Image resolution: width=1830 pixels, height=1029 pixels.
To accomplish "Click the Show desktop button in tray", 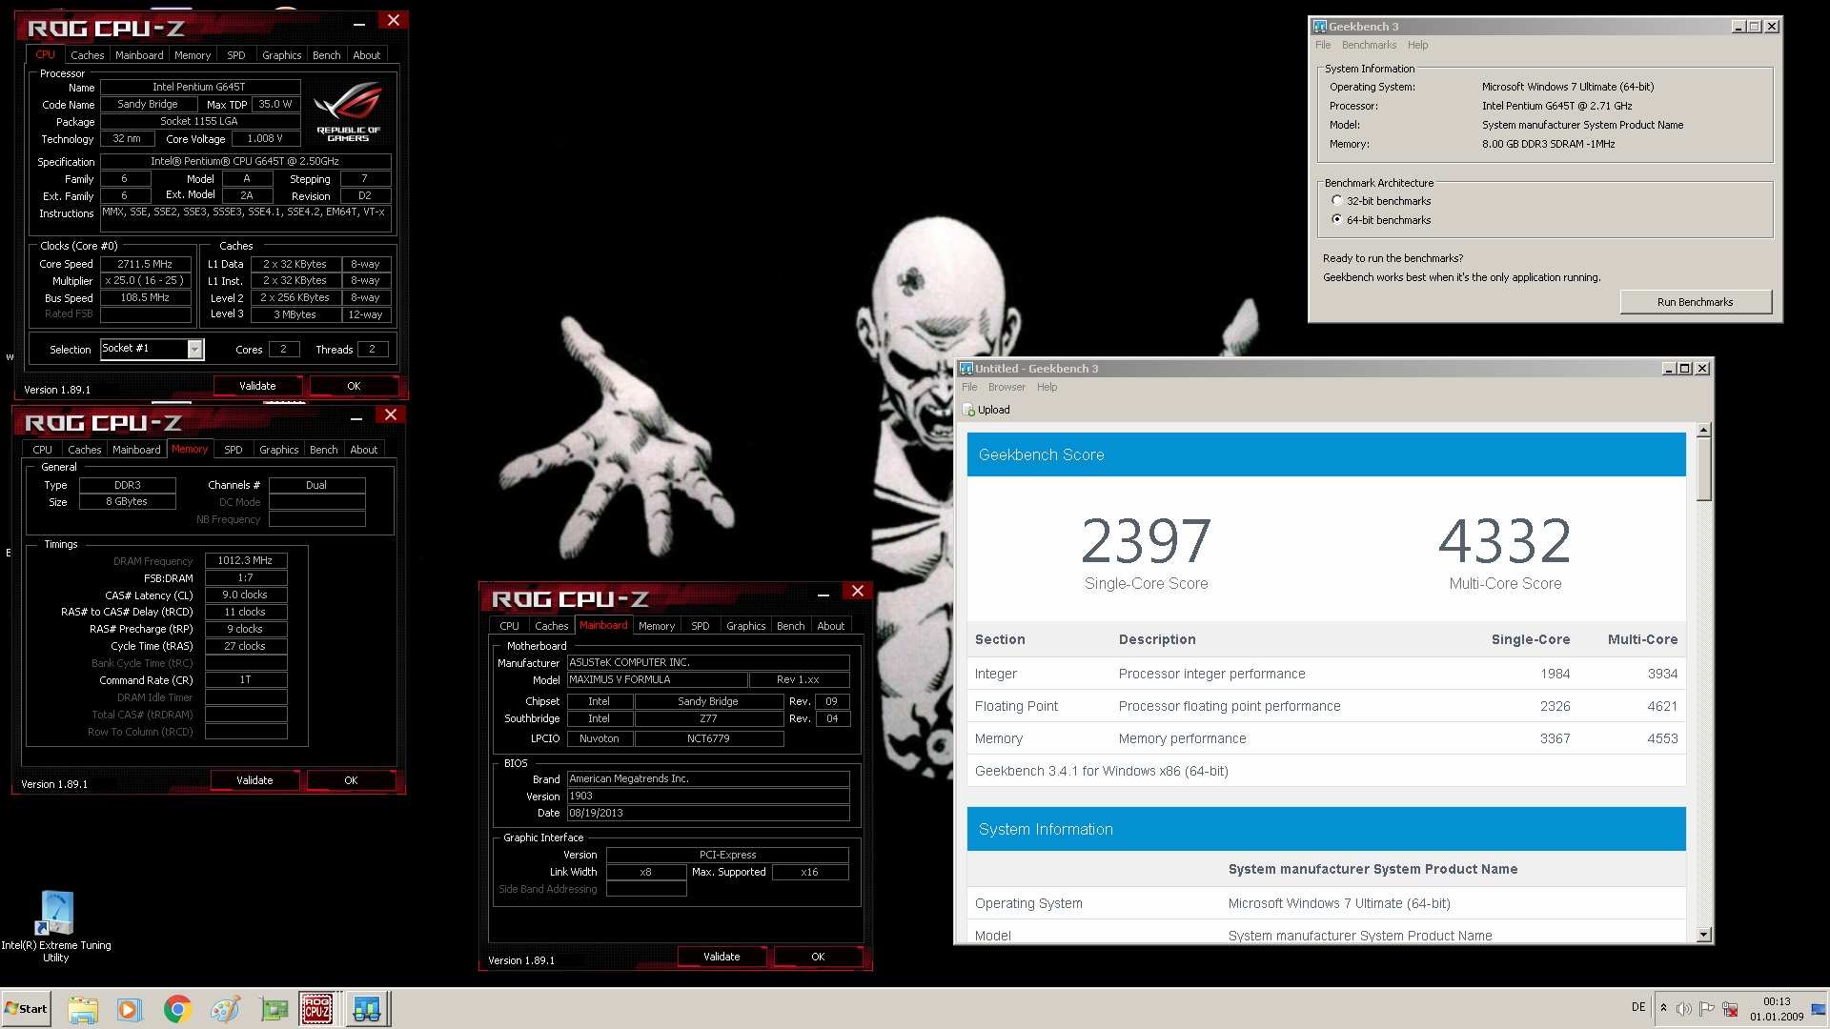I will pos(1820,1009).
